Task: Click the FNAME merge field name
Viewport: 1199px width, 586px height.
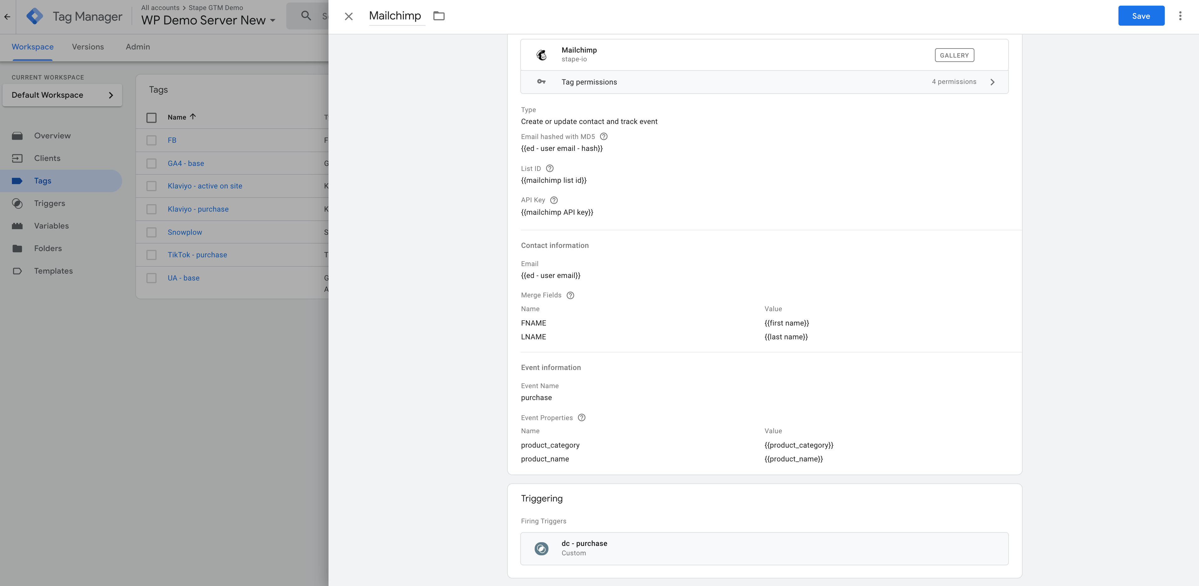Action: click(533, 323)
